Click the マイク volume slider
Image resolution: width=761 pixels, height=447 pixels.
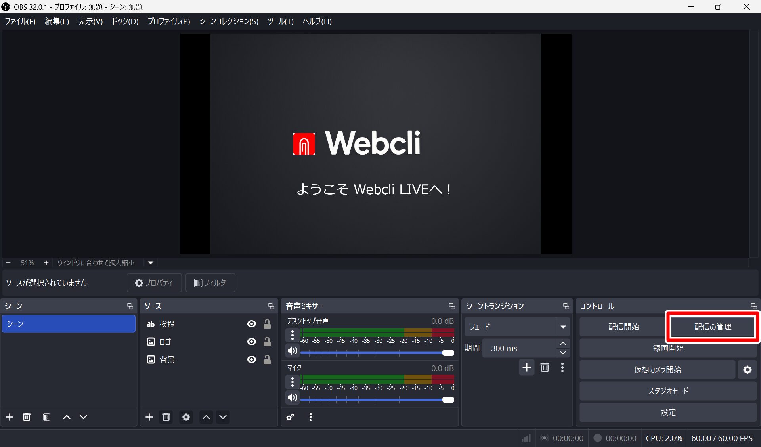tap(377, 400)
